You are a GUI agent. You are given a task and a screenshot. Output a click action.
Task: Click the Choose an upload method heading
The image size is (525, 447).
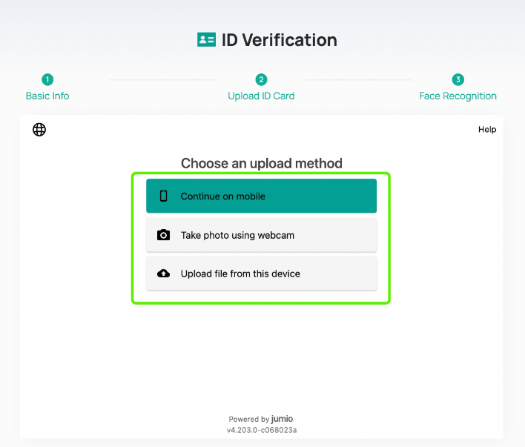(x=262, y=163)
